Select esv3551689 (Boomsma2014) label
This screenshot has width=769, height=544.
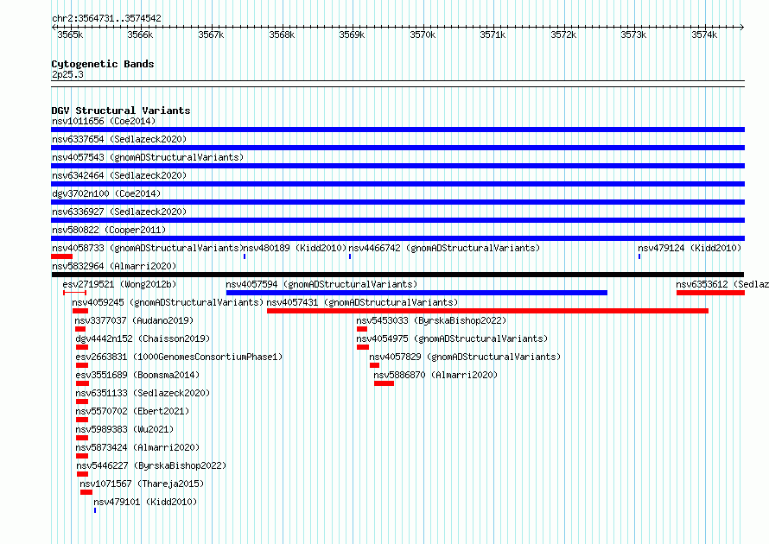click(x=137, y=375)
